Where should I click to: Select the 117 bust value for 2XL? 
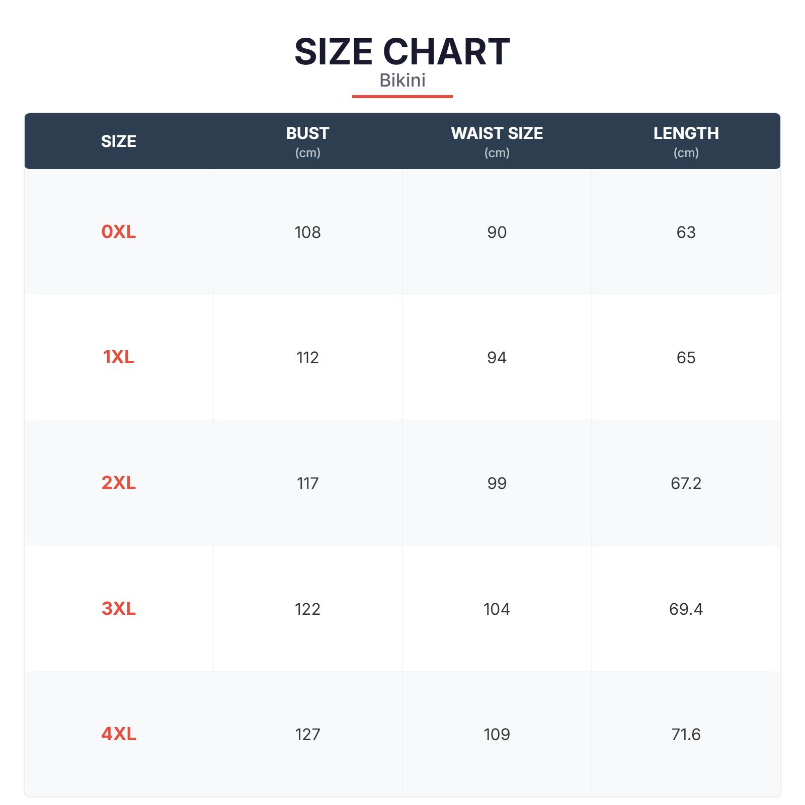(x=307, y=484)
